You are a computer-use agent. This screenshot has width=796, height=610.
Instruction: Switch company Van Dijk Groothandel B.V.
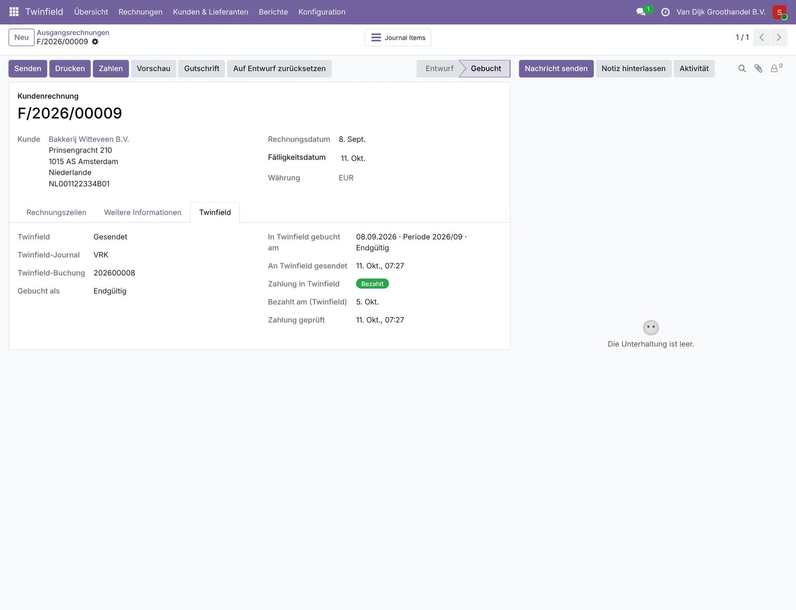pyautogui.click(x=721, y=12)
